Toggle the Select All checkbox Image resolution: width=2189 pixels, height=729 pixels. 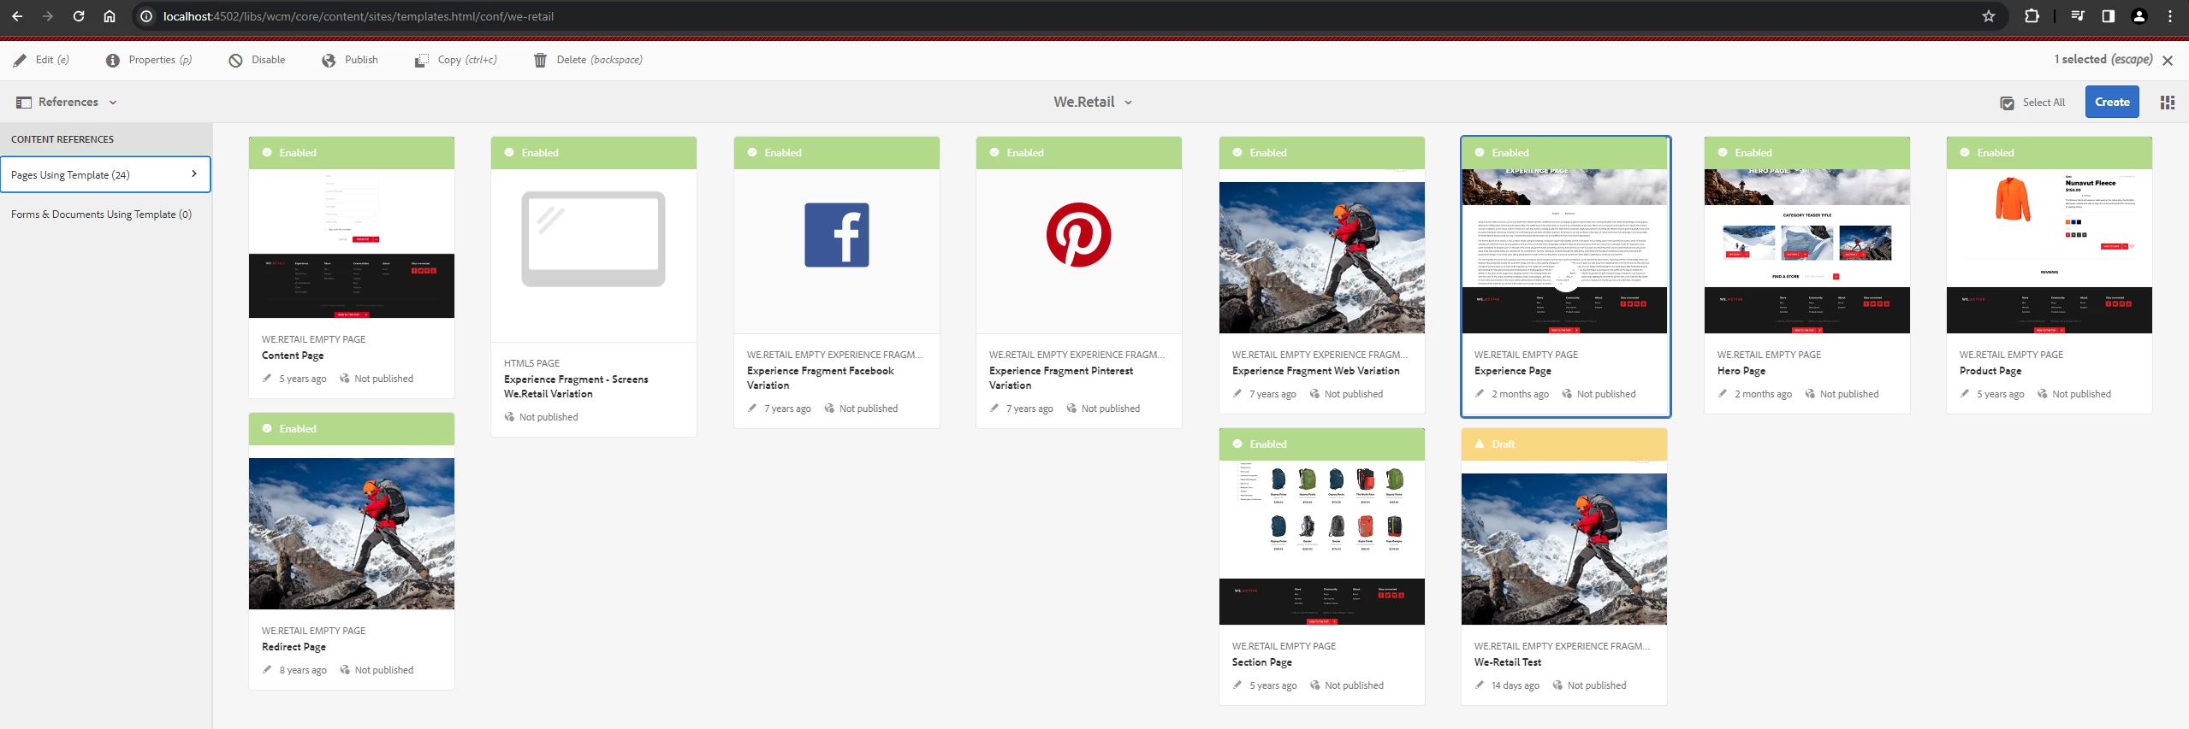click(x=2008, y=103)
